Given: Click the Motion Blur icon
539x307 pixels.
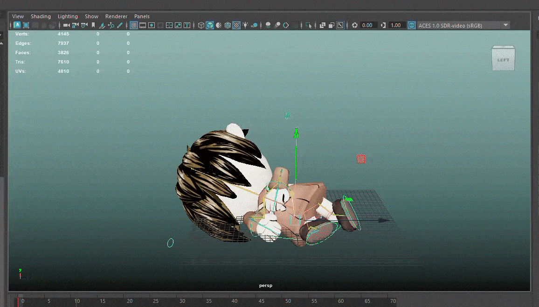Looking at the screenshot, I should pyautogui.click(x=277, y=25).
